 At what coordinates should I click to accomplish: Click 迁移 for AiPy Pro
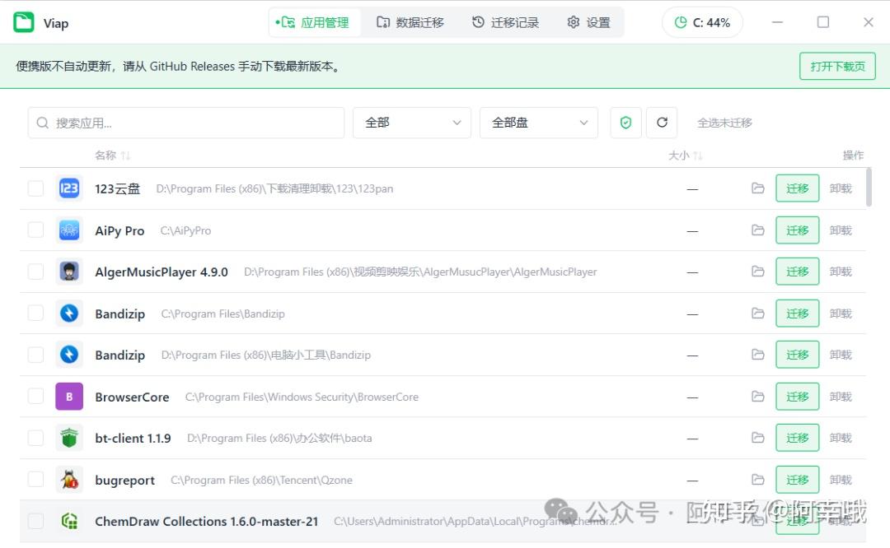(798, 230)
